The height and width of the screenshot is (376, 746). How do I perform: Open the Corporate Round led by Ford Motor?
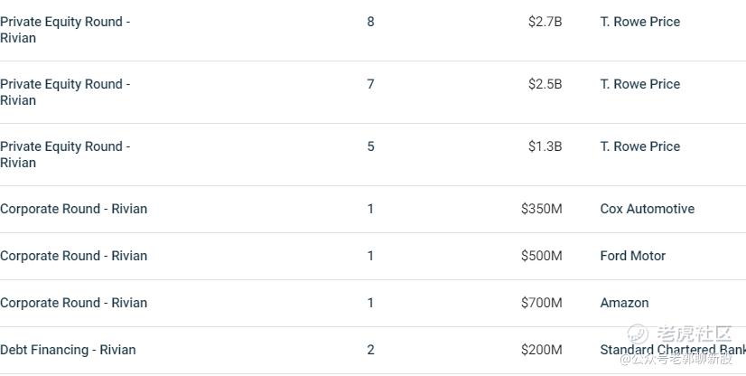74,256
